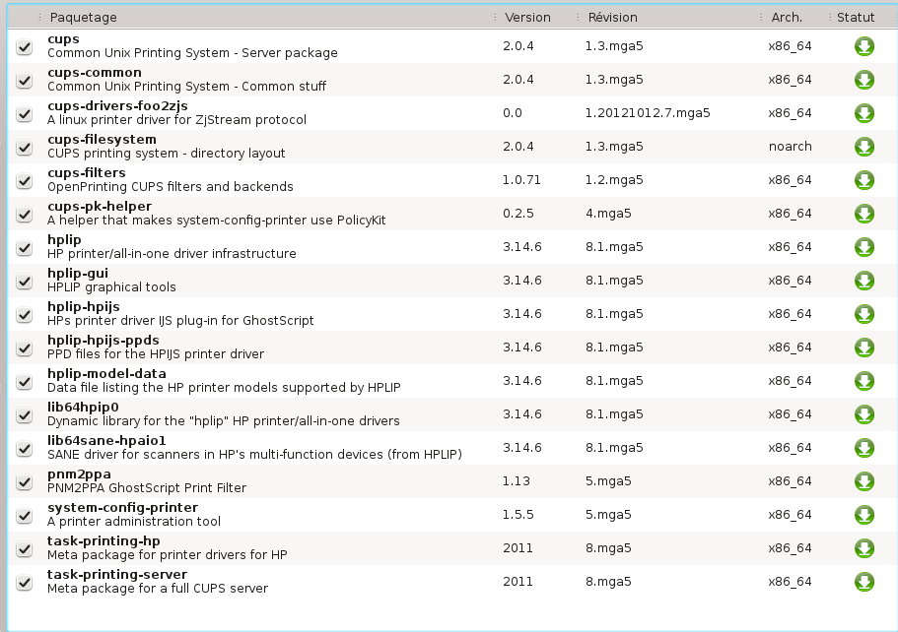
Task: Click the green download icon for cups-filesystem
Action: (x=863, y=147)
